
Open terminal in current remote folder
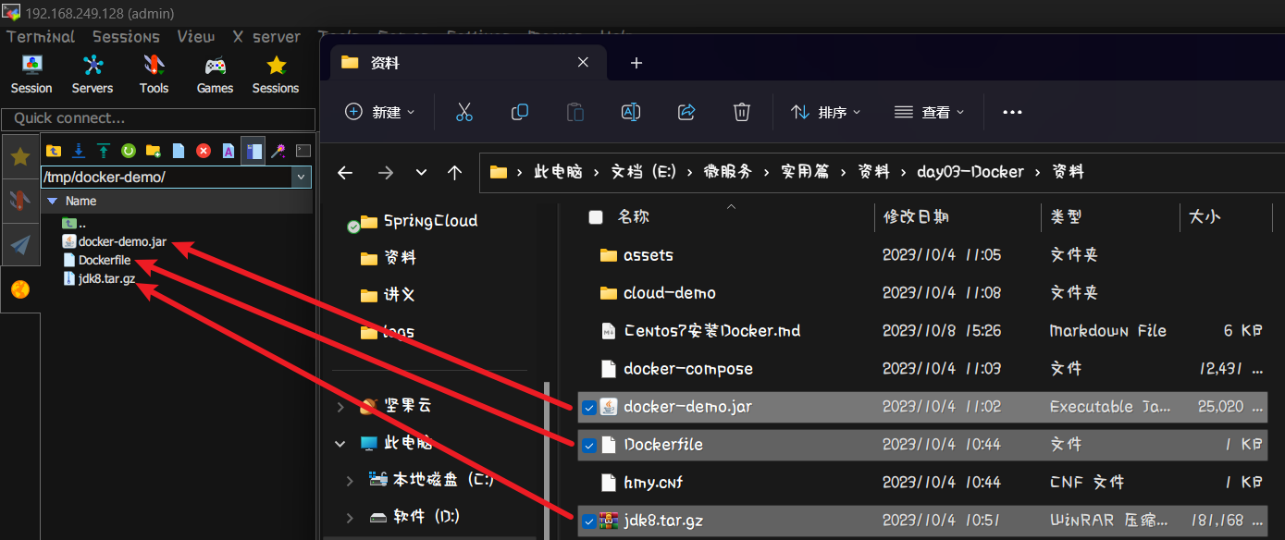click(x=303, y=151)
